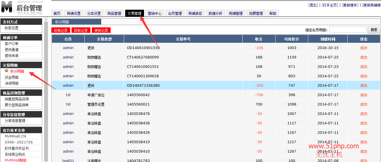Open 资金明细 in sidebar
The height and width of the screenshot is (162, 381).
pyautogui.click(x=11, y=77)
